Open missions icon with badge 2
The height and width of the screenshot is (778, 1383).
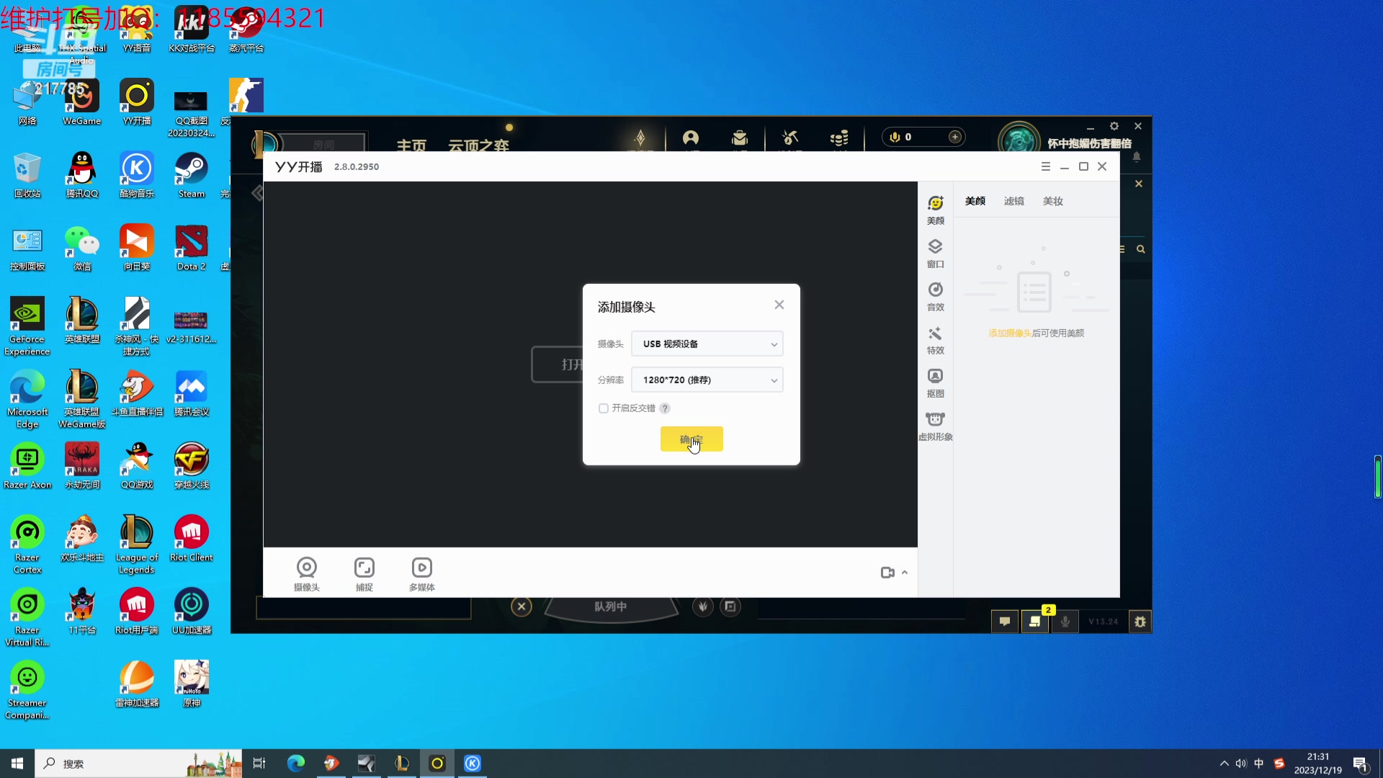1035,622
